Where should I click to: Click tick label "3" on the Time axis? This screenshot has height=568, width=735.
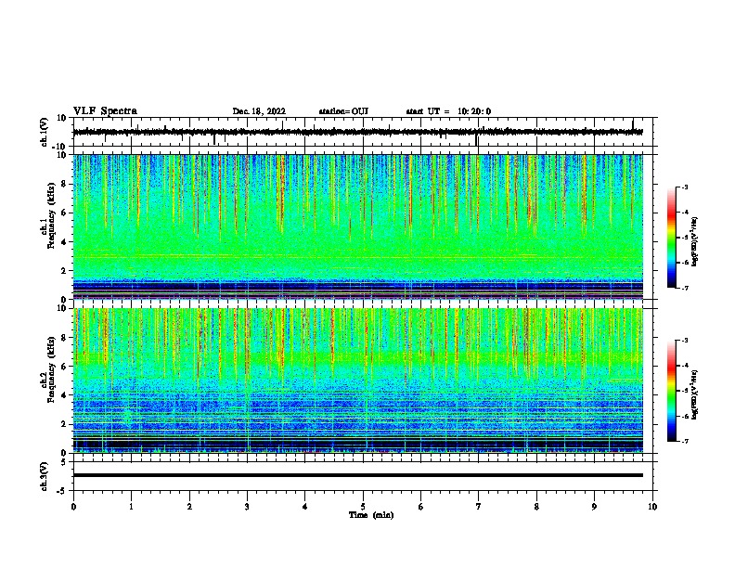(247, 507)
